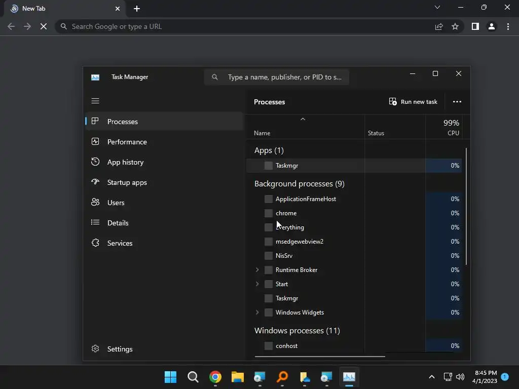The height and width of the screenshot is (389, 519).
Task: Open Chrome's tab search dropdown
Action: click(437, 7)
